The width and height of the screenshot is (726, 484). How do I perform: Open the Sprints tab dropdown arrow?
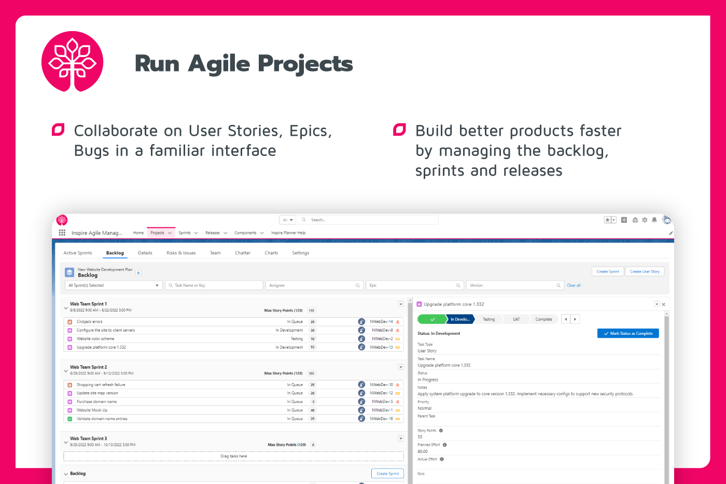196,233
